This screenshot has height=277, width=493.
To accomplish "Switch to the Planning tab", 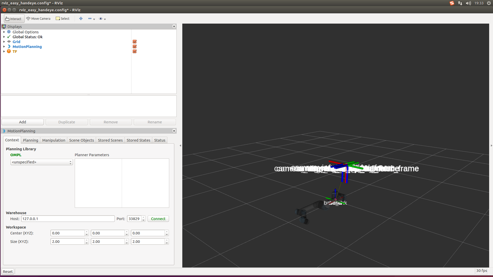I will coord(31,140).
